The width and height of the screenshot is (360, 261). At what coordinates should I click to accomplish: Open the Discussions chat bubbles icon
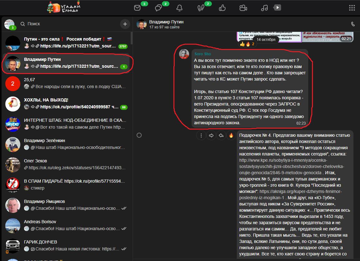[158, 8]
